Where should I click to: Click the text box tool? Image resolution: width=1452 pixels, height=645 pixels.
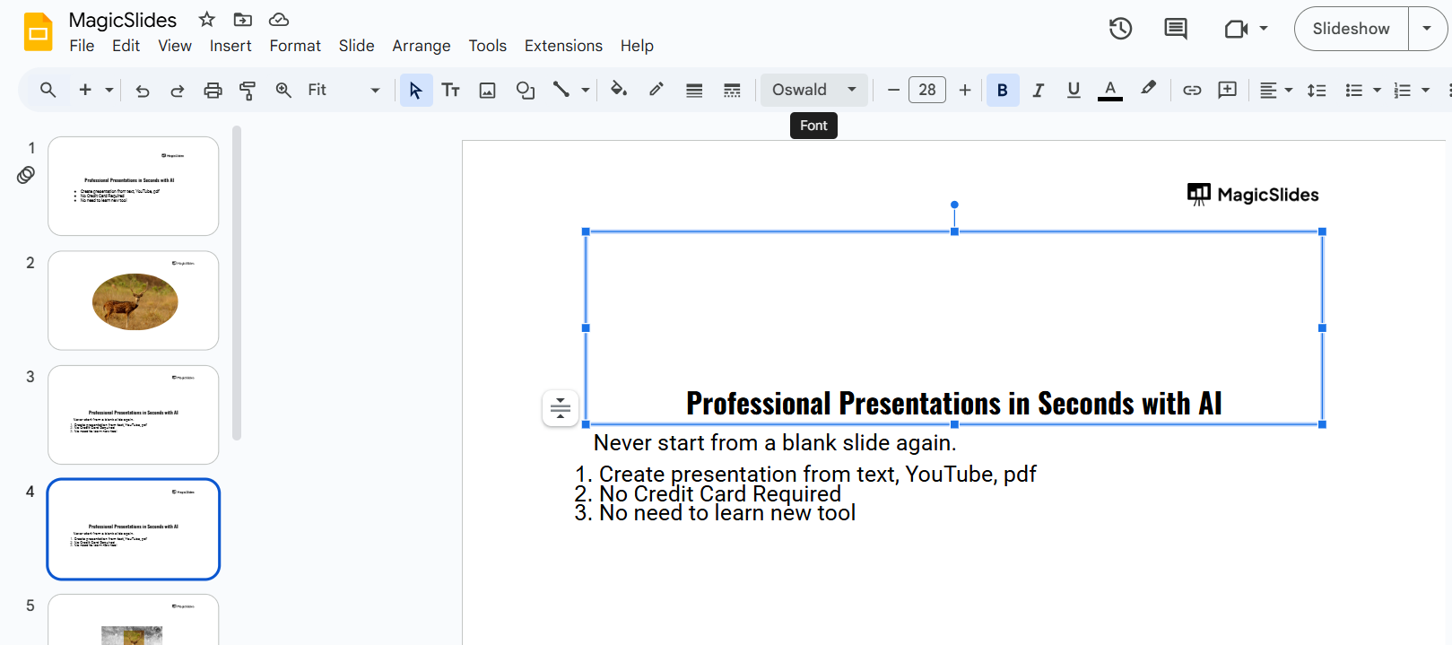(x=450, y=90)
